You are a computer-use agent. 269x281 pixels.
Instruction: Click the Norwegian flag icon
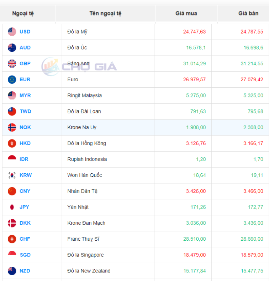[x=12, y=127]
